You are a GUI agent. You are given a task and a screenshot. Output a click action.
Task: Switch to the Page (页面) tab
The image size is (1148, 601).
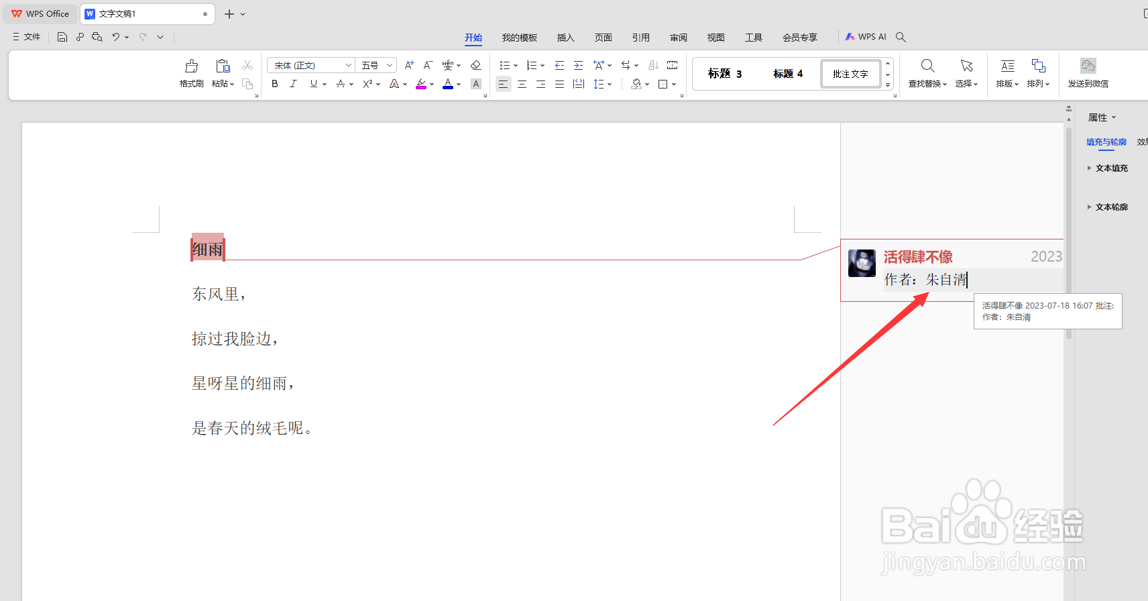pyautogui.click(x=604, y=38)
